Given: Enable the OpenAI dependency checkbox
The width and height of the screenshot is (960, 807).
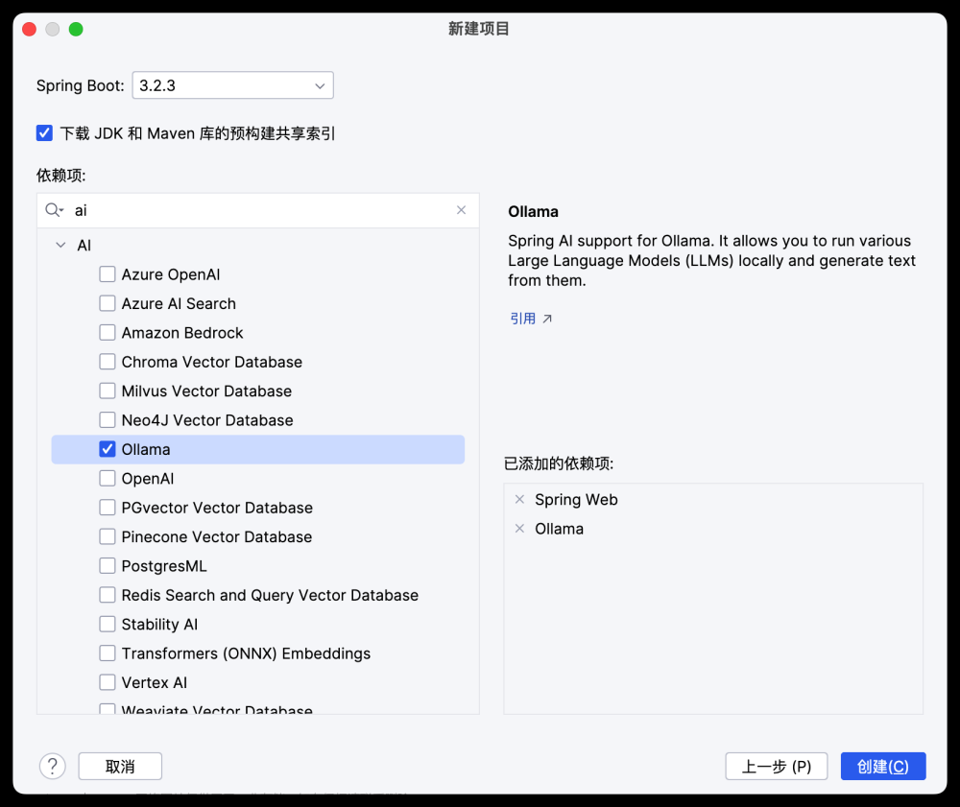Looking at the screenshot, I should coord(108,479).
